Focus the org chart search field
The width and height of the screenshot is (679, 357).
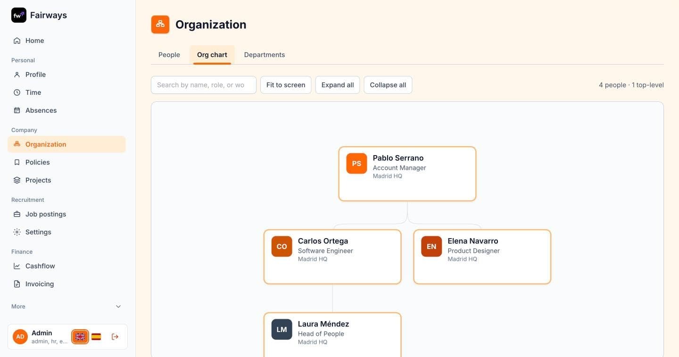pos(204,85)
